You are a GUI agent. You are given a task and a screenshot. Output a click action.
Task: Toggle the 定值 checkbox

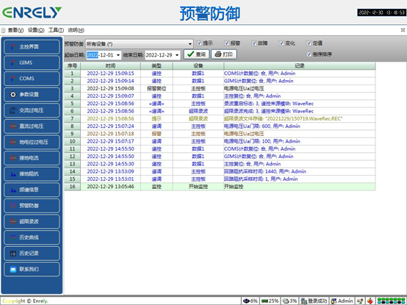(309, 43)
